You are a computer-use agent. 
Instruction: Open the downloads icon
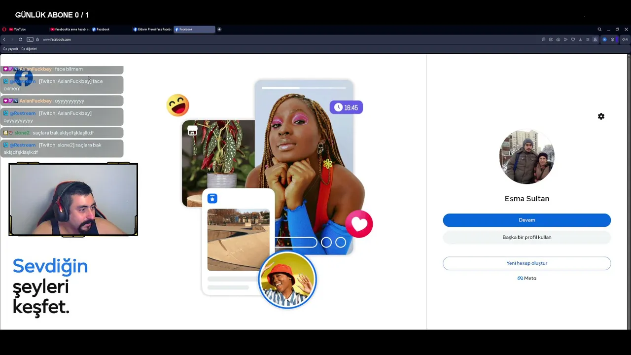click(580, 39)
